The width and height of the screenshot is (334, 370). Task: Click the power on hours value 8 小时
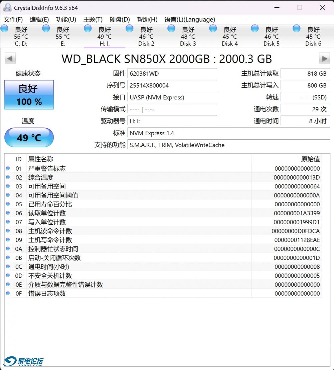305,121
